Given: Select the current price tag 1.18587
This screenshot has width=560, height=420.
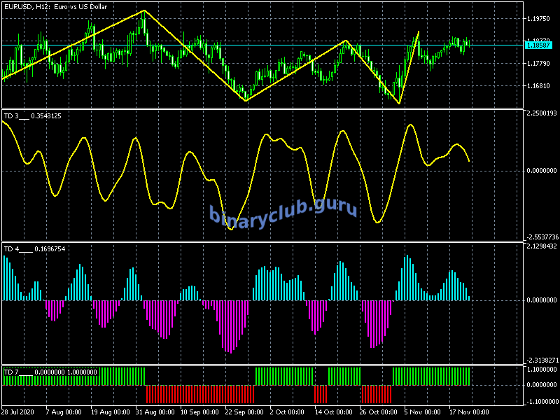Looking at the screenshot, I should [x=538, y=45].
